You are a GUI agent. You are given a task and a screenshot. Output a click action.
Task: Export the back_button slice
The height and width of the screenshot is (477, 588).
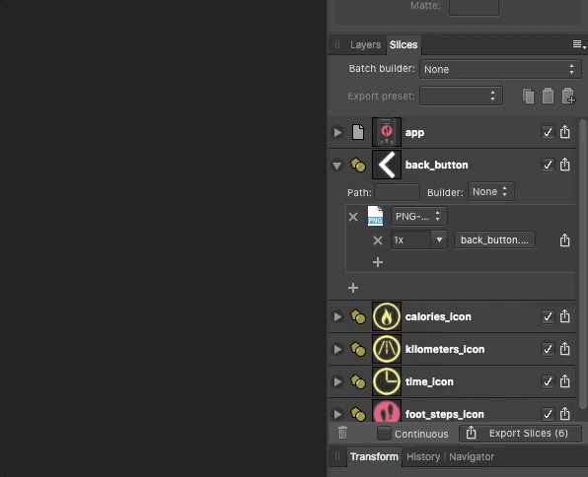click(564, 165)
